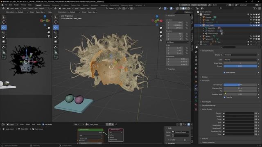262x147 pixels.
Task: Open the Render properties tab icon
Action: 196,57
